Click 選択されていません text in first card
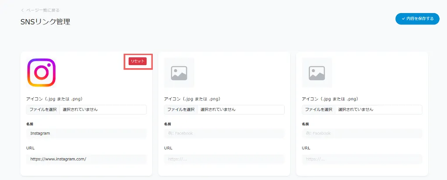 point(80,109)
